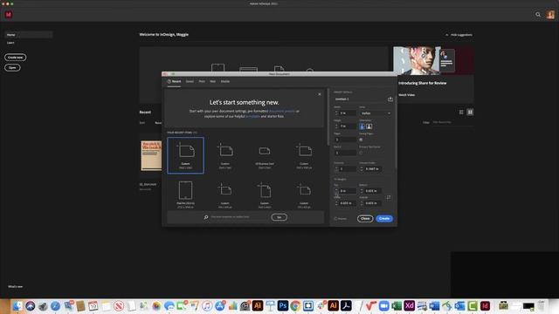Screen dimensions: 559x314
Task: Click the Adobe Stock template search field
Action: click(238, 217)
